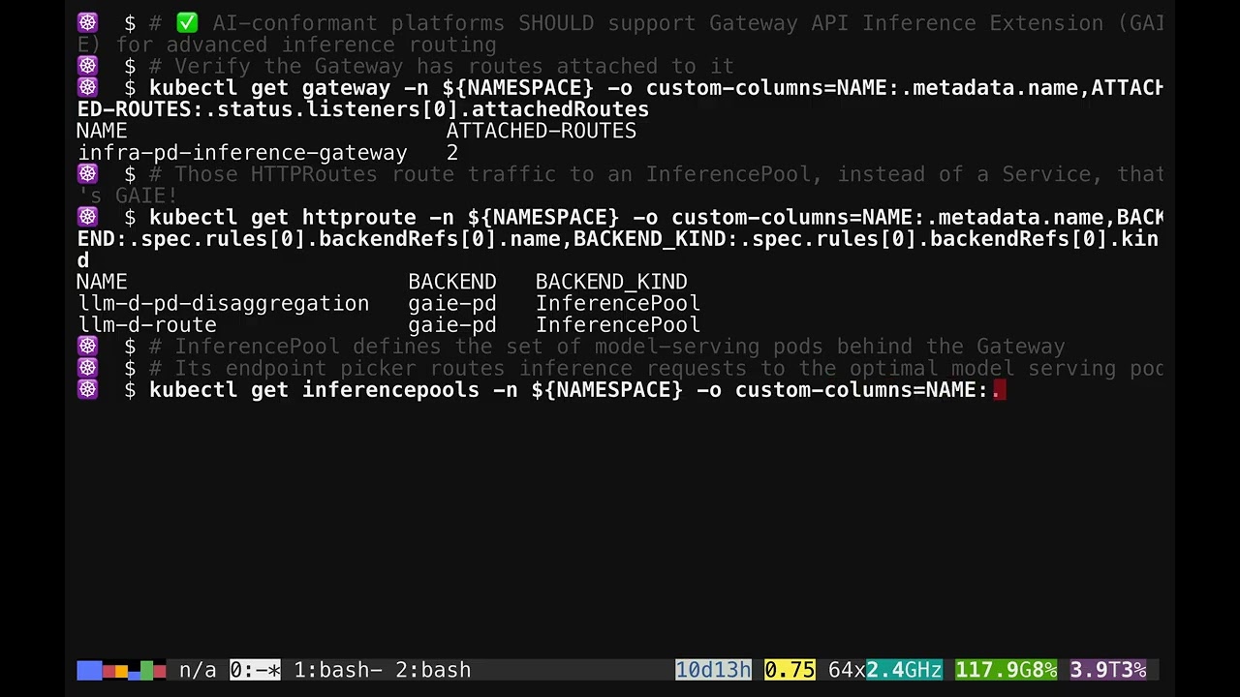
Task: Click the load average value 0.75
Action: (790, 670)
